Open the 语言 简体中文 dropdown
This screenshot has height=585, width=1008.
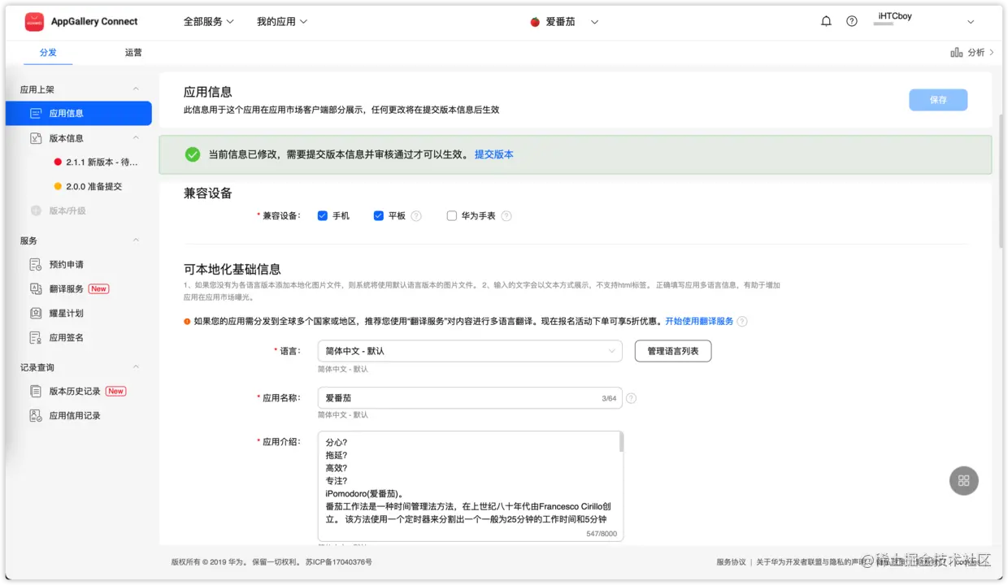coord(470,351)
